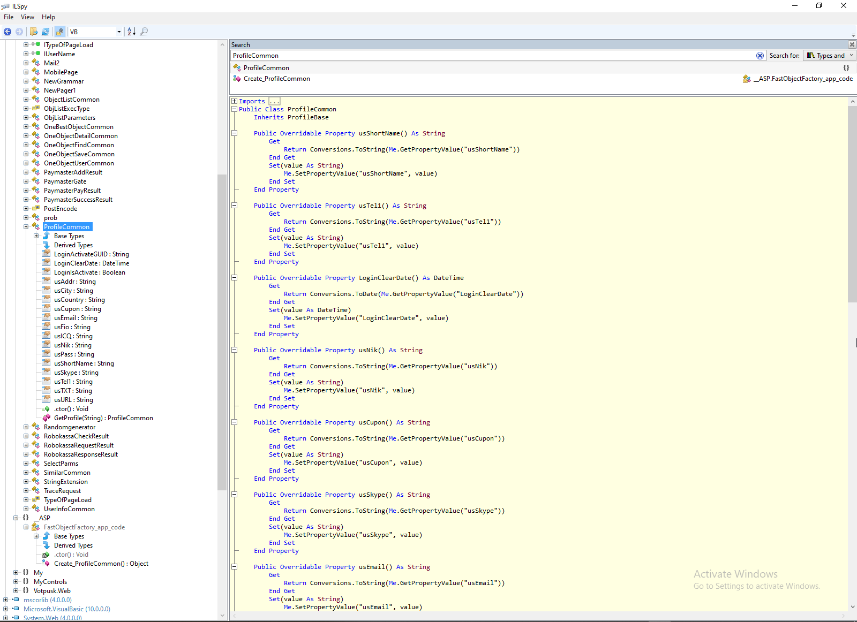Click the GetProfile method icon
Image resolution: width=857 pixels, height=622 pixels.
point(47,418)
